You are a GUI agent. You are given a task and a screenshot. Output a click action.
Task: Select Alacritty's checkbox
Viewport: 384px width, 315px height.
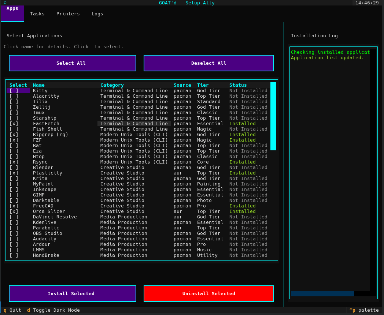click(14, 96)
